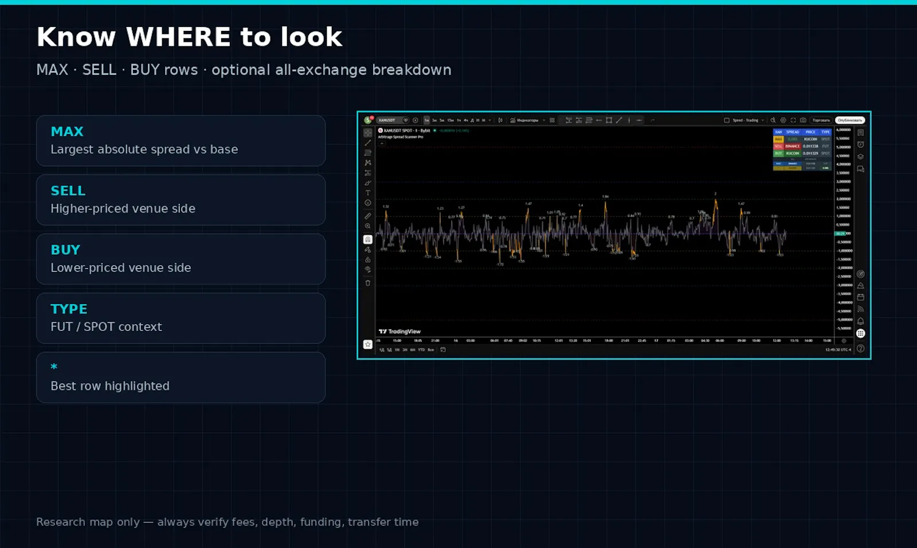Select the Text tool in left toolbar
917x548 pixels.
click(368, 193)
